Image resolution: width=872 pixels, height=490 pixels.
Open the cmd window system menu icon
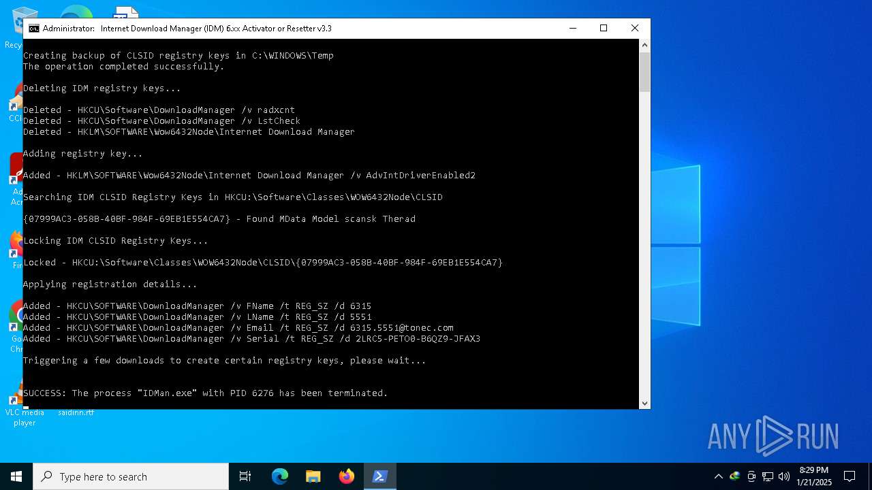pyautogui.click(x=33, y=29)
